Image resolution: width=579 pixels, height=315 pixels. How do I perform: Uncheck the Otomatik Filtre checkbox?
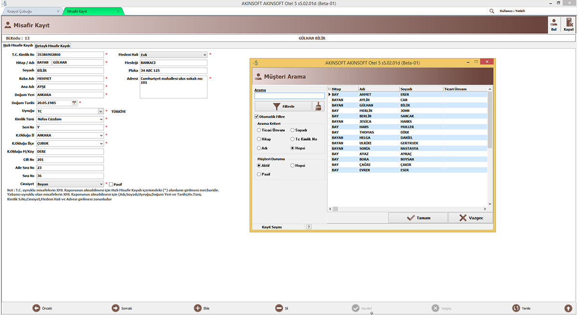pos(257,117)
